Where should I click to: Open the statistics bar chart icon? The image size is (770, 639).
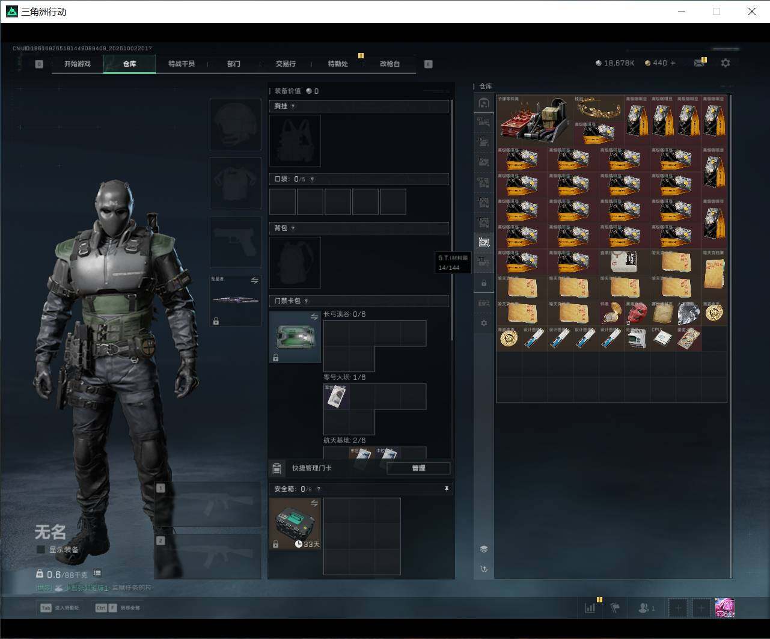point(590,608)
